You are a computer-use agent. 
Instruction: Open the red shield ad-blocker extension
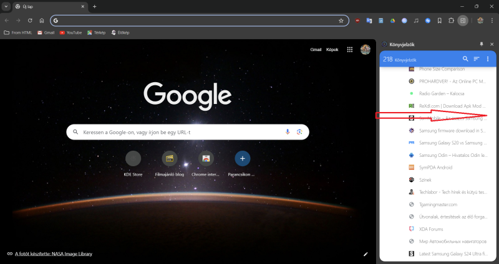357,21
